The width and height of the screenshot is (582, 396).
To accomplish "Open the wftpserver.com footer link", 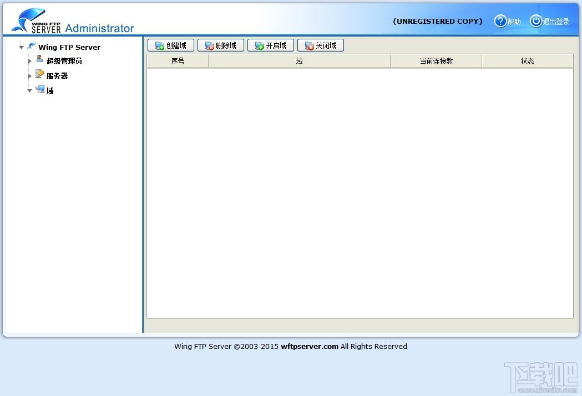I will 309,346.
